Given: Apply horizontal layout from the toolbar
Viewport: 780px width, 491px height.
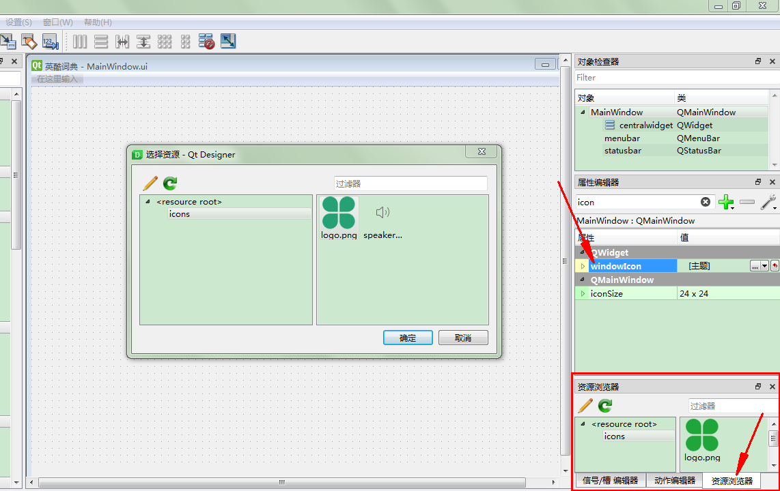Looking at the screenshot, I should pyautogui.click(x=80, y=42).
